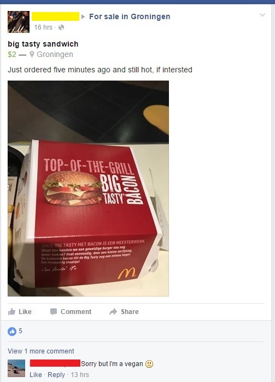Click the Share arrow icon
The height and width of the screenshot is (382, 275).
(113, 312)
